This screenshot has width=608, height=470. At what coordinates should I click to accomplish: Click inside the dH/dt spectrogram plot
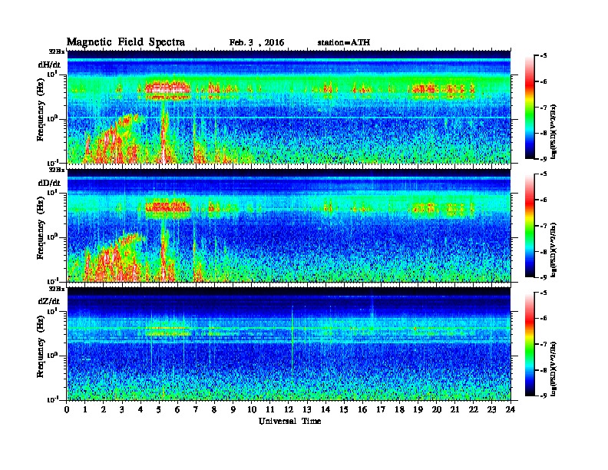pyautogui.click(x=289, y=107)
